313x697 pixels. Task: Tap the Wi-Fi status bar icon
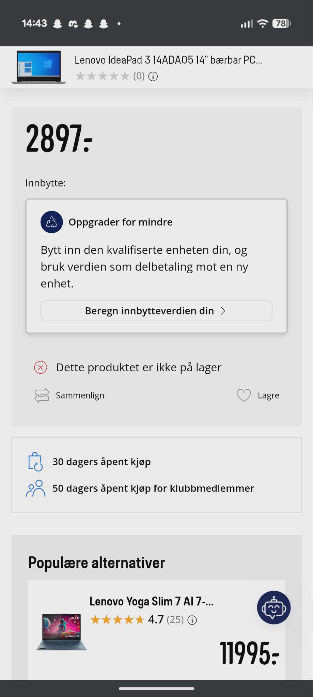(x=262, y=23)
